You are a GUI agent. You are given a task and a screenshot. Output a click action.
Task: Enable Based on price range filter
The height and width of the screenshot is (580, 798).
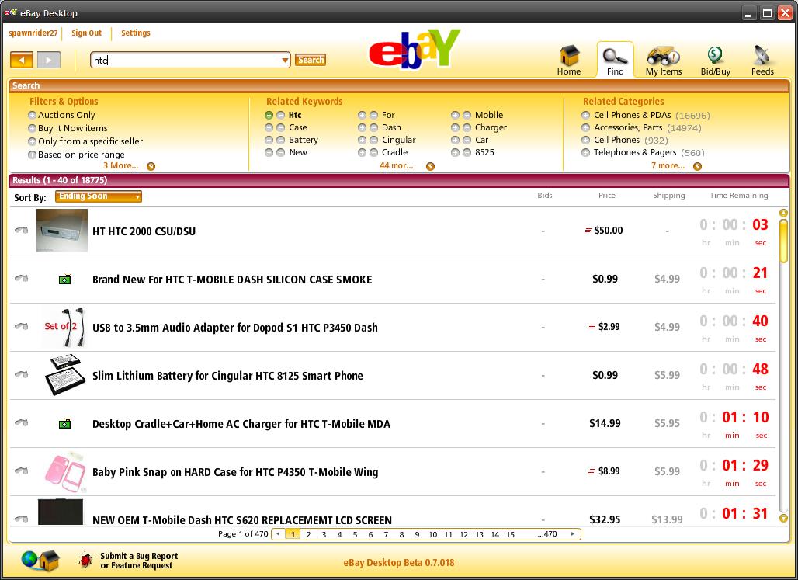click(32, 155)
